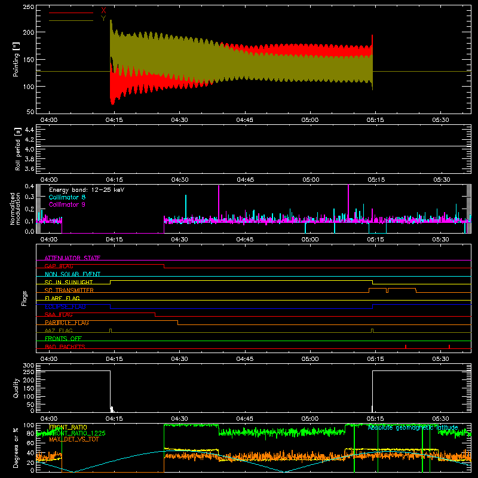Click the yellow FRONT_RATIO legend entry
This screenshot has height=478, width=478.
(68, 427)
